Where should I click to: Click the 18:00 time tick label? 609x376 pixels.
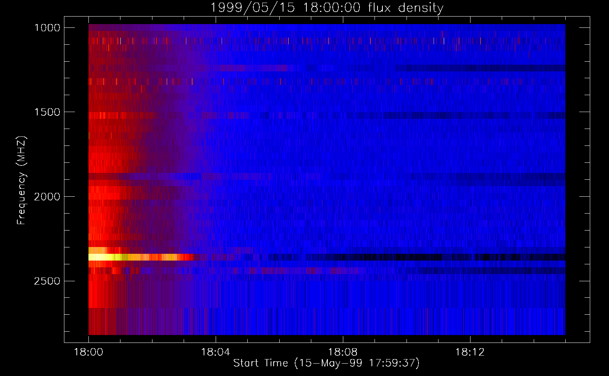click(88, 352)
